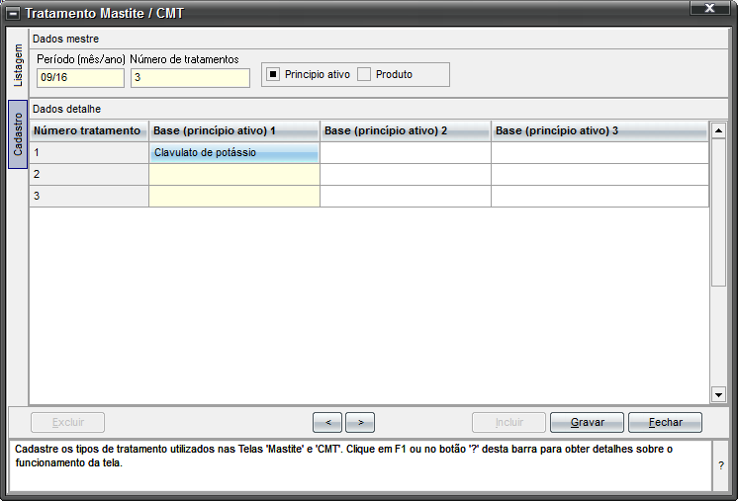The width and height of the screenshot is (738, 501).
Task: Click the scrollbar up arrow in grid
Action: coord(718,130)
